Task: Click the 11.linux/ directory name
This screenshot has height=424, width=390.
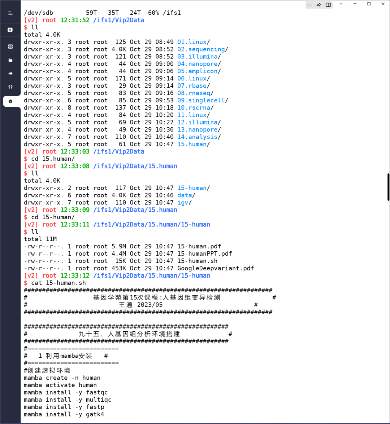Action: (x=194, y=115)
